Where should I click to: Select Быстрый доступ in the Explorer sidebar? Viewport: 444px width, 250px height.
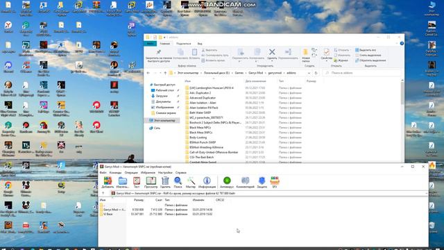click(x=162, y=85)
